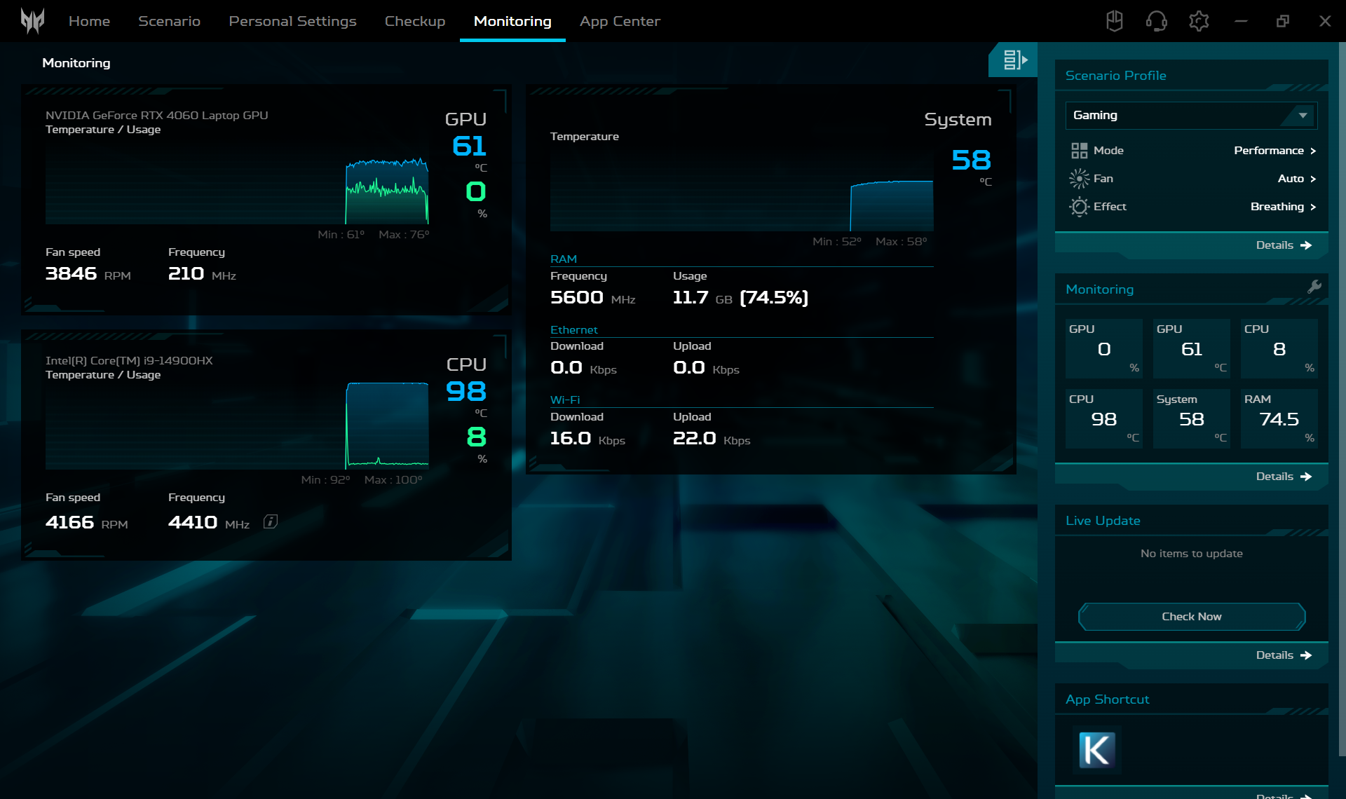
Task: Click the GPU fan speed 3846 value
Action: tap(71, 273)
